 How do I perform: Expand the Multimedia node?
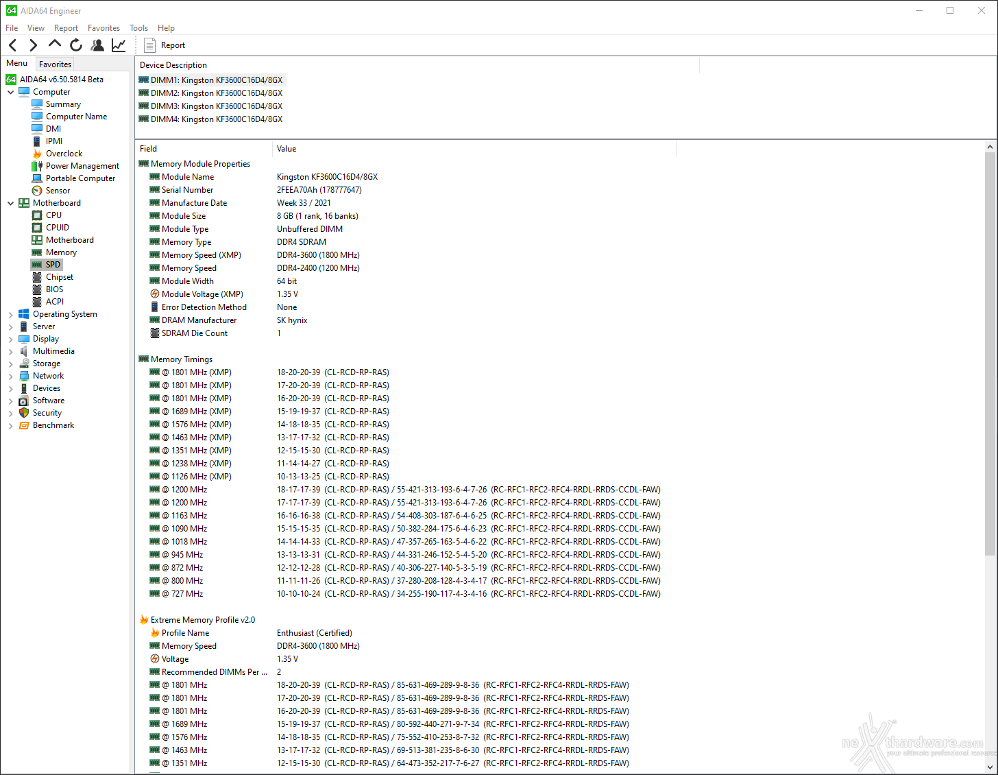pyautogui.click(x=11, y=351)
